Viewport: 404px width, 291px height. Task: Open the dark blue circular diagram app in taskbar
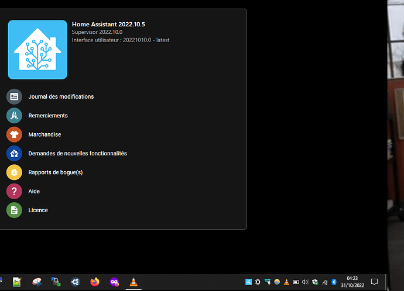[x=75, y=282]
